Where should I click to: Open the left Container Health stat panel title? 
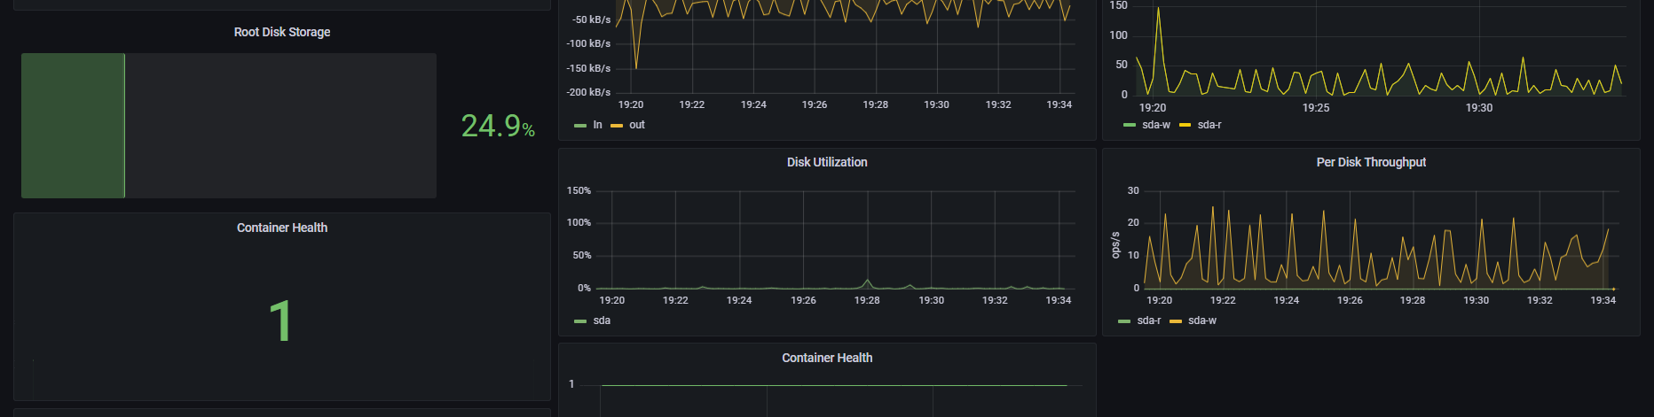pyautogui.click(x=282, y=228)
